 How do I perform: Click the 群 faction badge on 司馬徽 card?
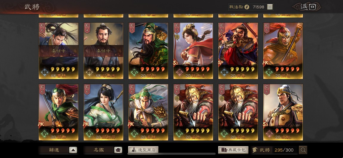[x=89, y=72]
